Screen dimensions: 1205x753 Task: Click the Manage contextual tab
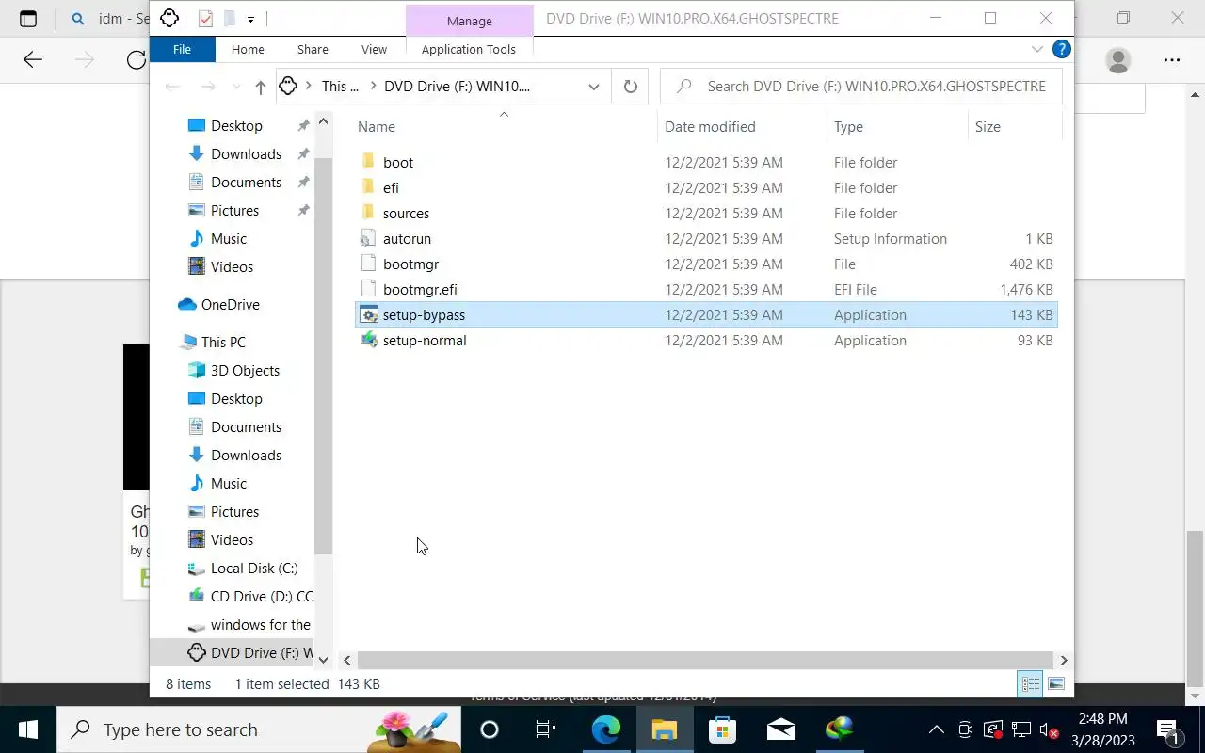(x=469, y=21)
